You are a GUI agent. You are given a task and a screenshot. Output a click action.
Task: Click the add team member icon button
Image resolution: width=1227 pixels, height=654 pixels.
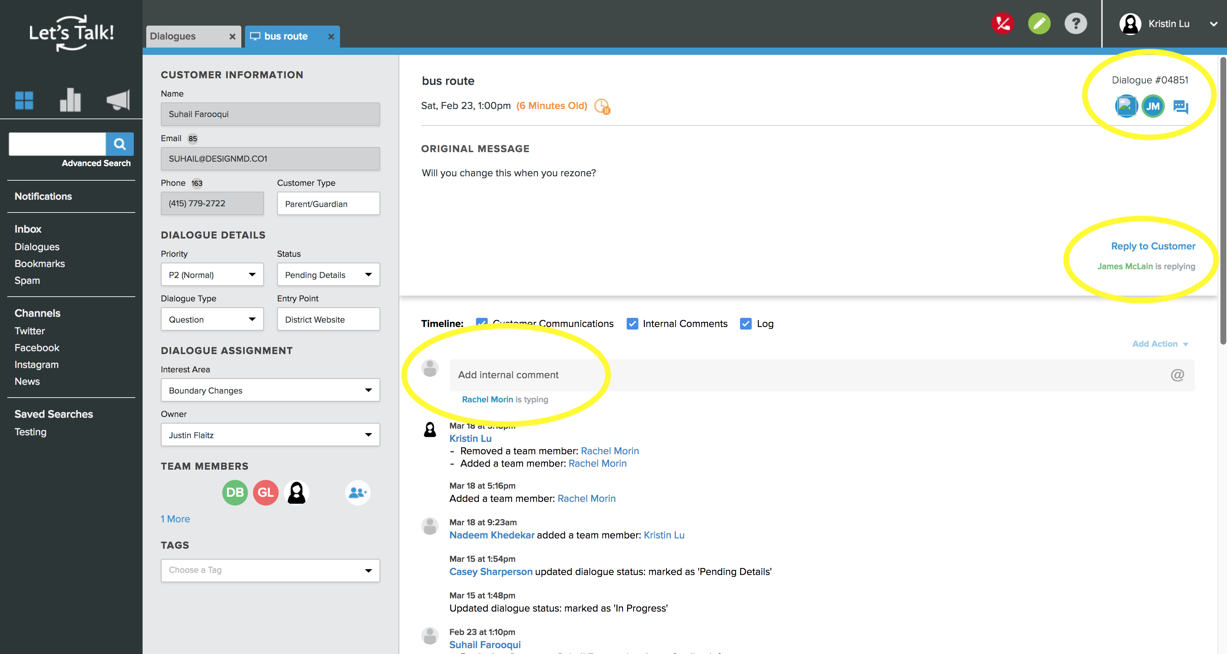click(357, 493)
